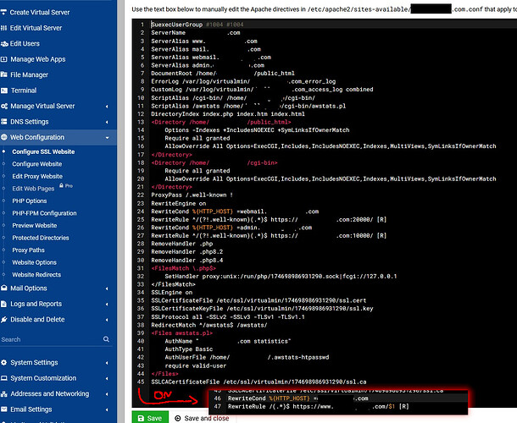Click line 37 SSLProtocol directive
The height and width of the screenshot is (423, 517).
pos(228,317)
